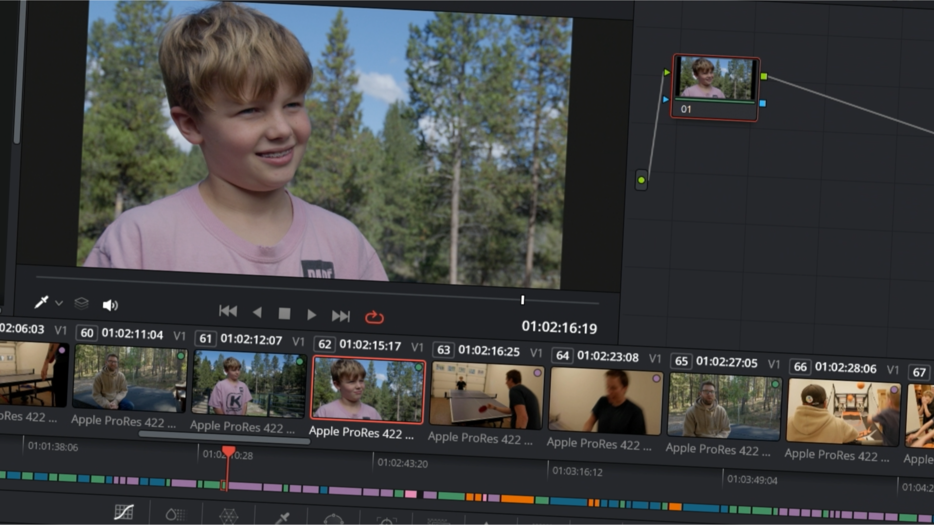Open the Color Warper palette icon
Image resolution: width=934 pixels, height=525 pixels.
click(228, 516)
